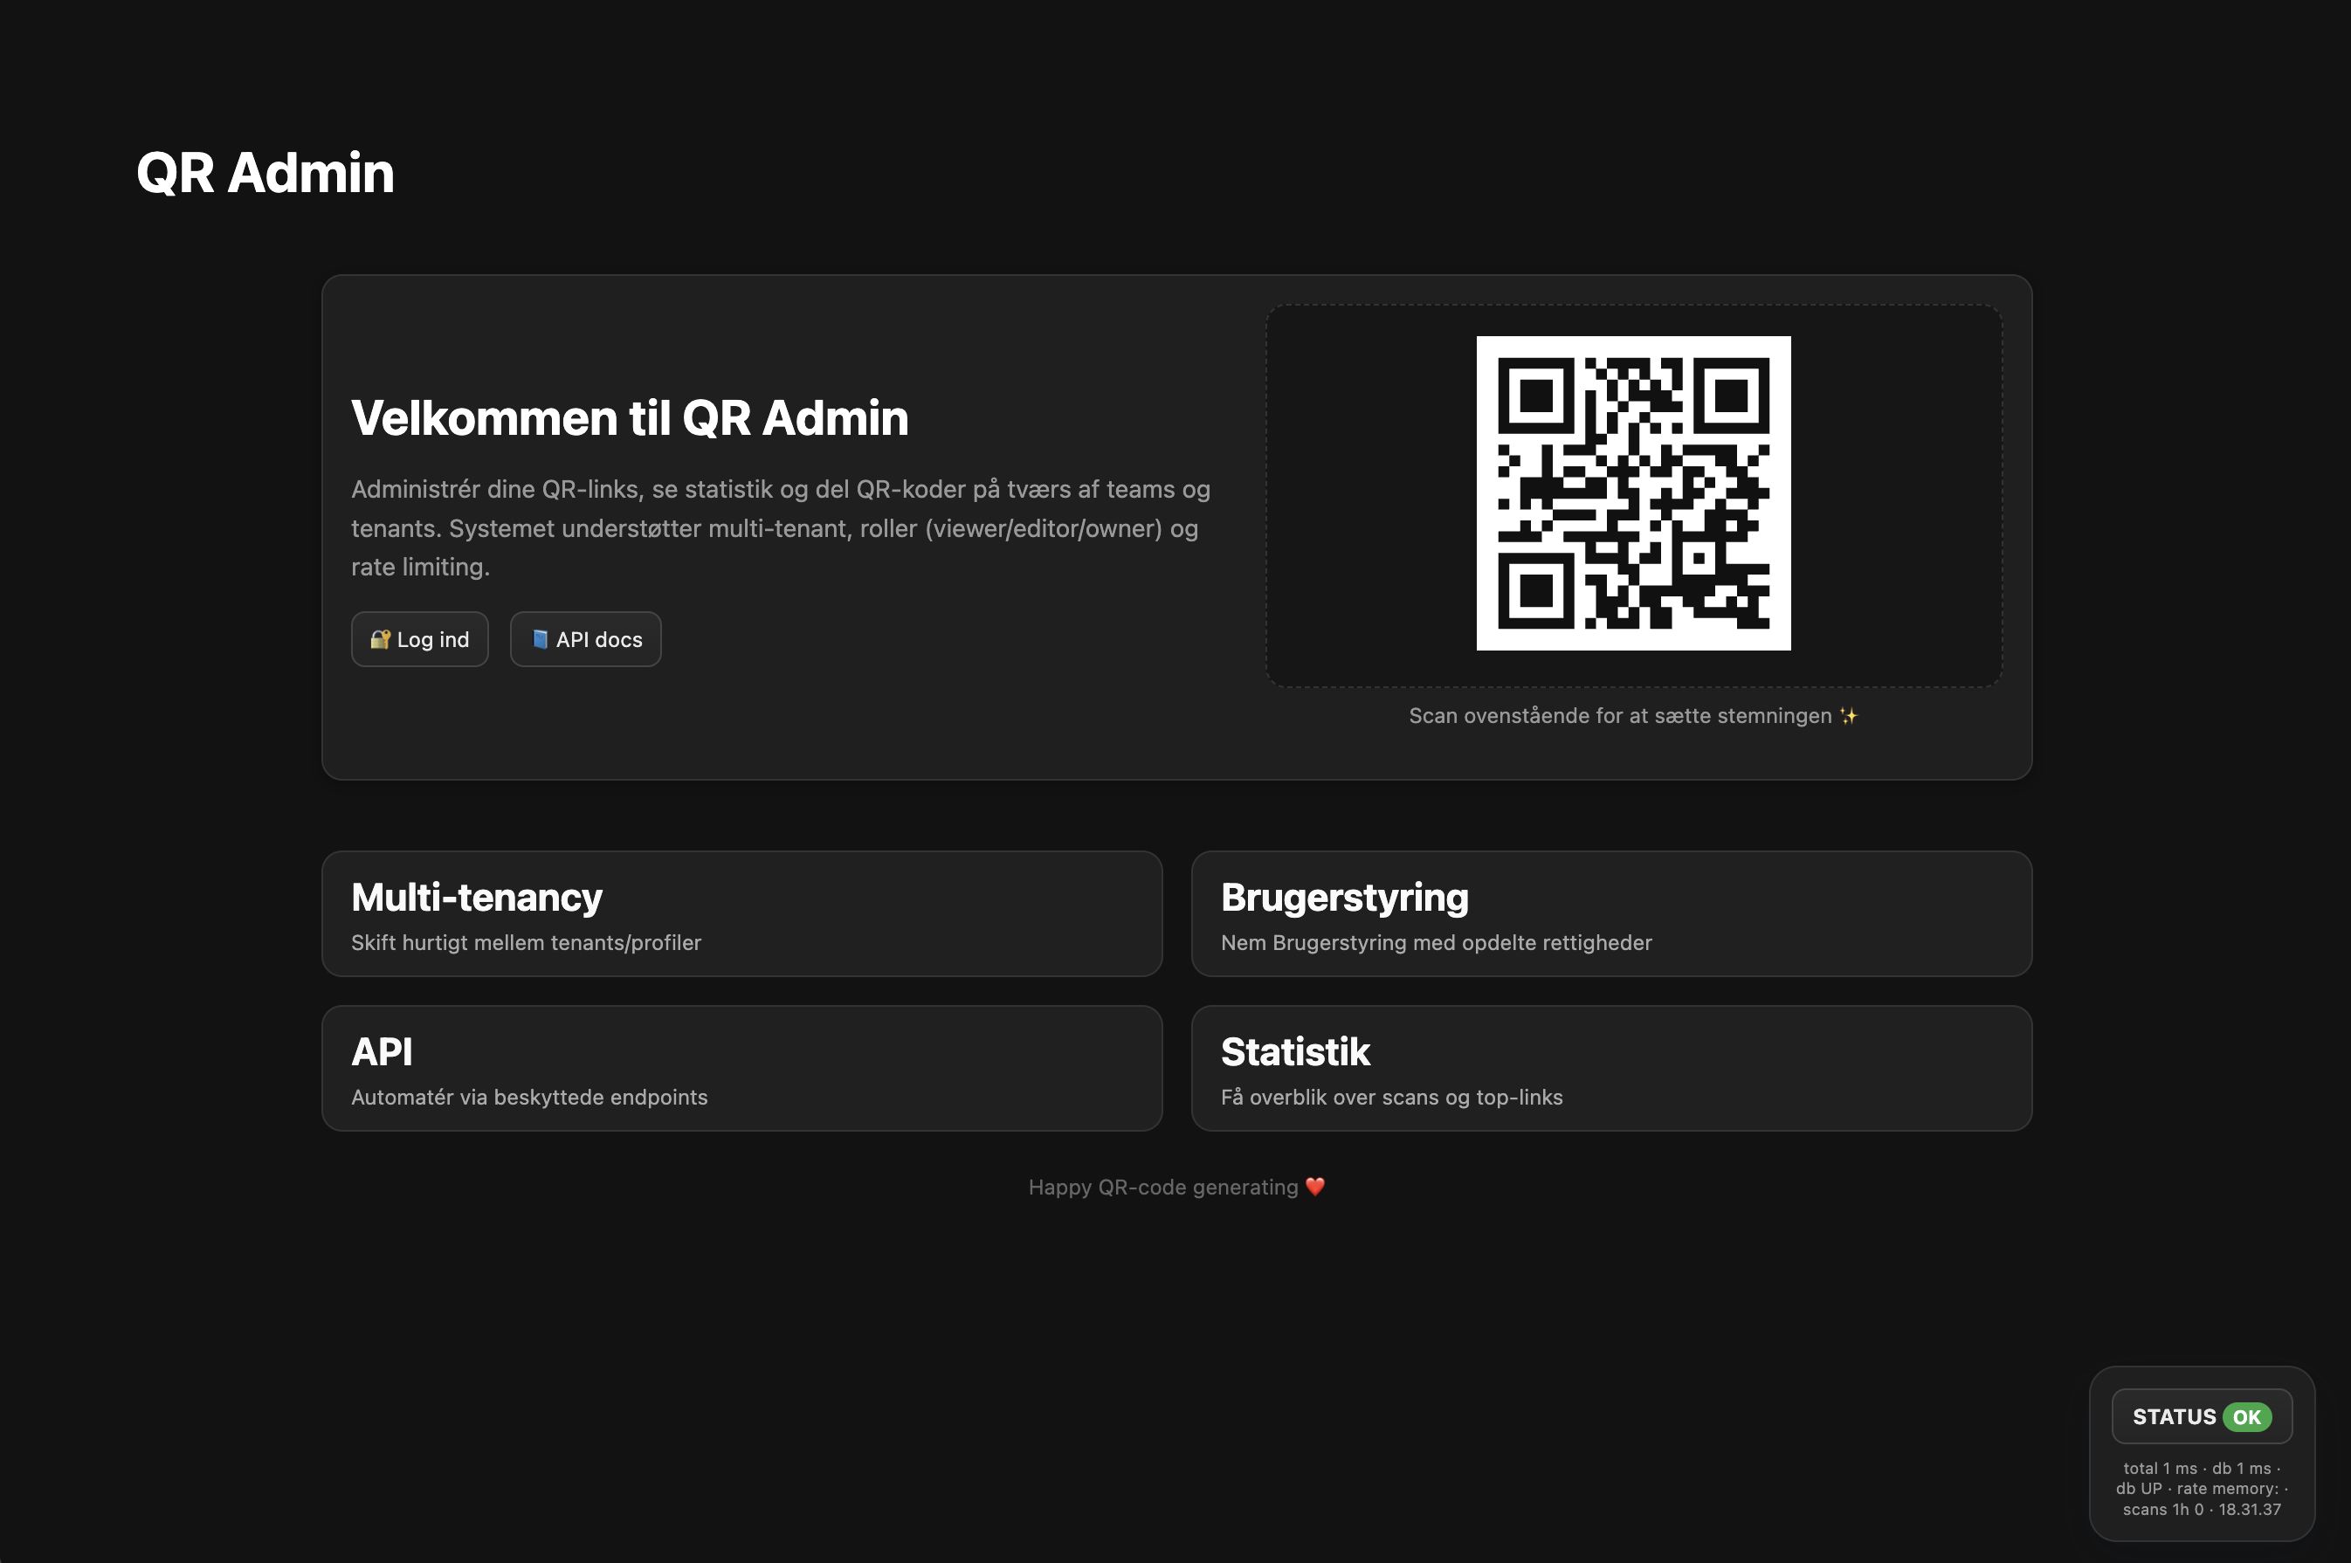The height and width of the screenshot is (1563, 2351).
Task: Click the QR code image
Action: [x=1633, y=493]
